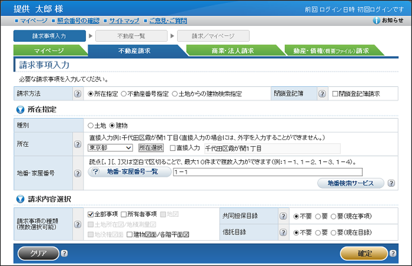The width and height of the screenshot is (412, 266).
Task: Click help icon for 閉鎖登記簿
Action: coord(322,94)
